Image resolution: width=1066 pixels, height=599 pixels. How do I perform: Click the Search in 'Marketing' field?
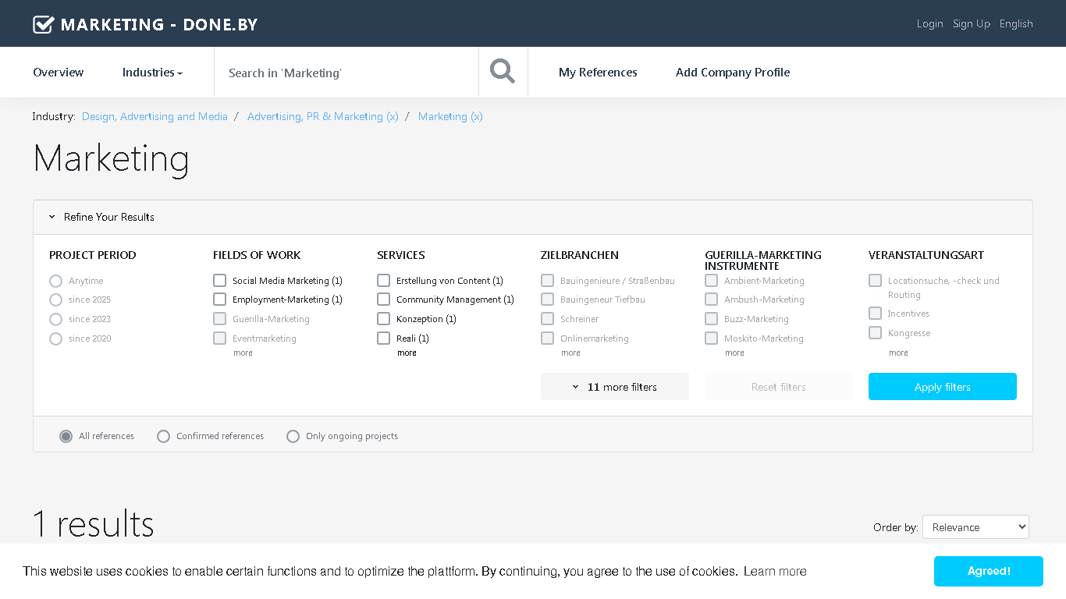[x=346, y=73]
